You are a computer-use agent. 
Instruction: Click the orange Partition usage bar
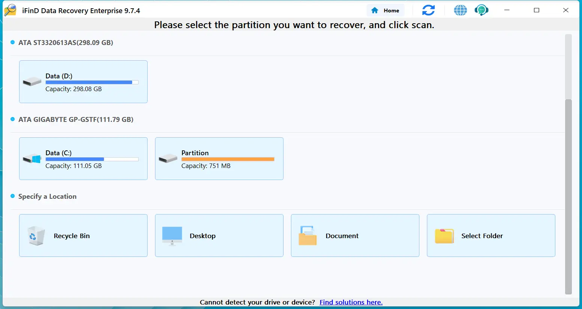click(x=228, y=159)
